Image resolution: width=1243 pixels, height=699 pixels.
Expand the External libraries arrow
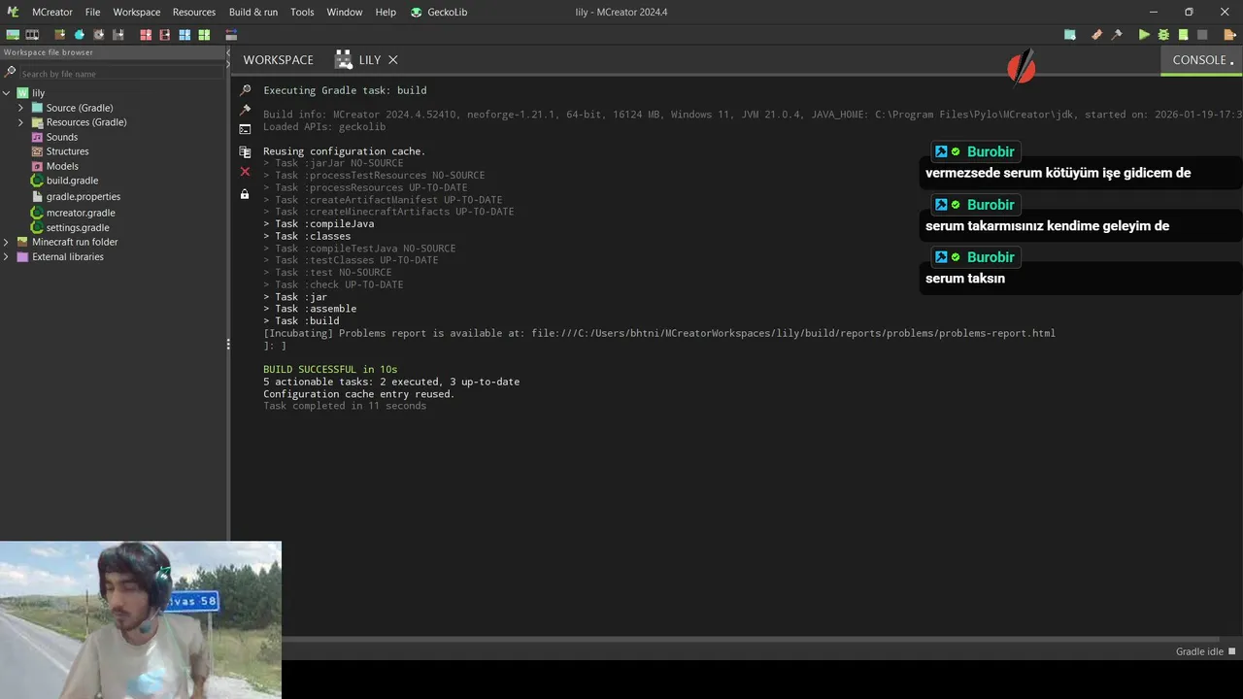pos(7,257)
